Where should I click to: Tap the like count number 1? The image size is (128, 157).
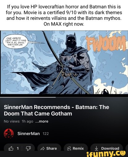point(18,148)
